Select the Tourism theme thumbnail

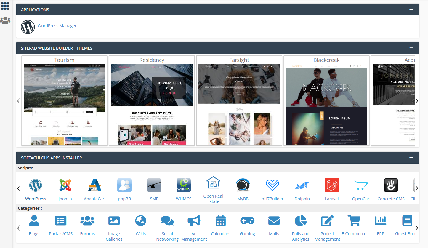point(64,105)
